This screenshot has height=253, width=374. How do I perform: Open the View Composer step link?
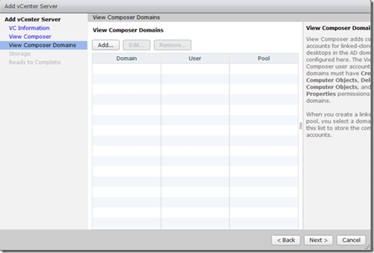(x=30, y=36)
